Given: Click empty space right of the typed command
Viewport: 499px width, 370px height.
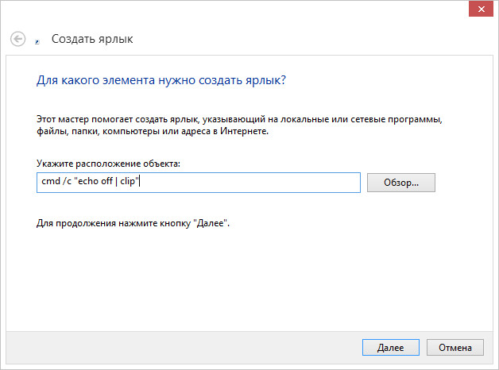Looking at the screenshot, I should pos(249,183).
